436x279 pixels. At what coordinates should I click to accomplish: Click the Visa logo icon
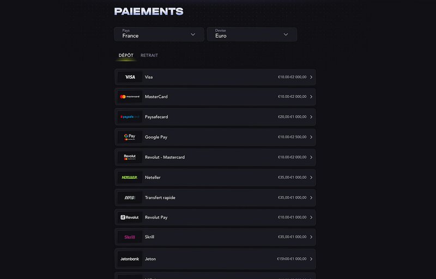tap(130, 77)
